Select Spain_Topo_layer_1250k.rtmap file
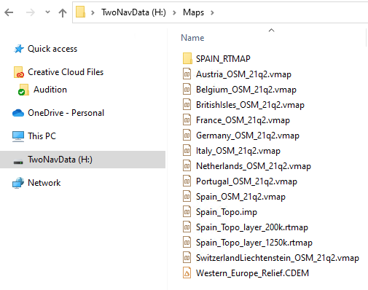 pyautogui.click(x=254, y=243)
